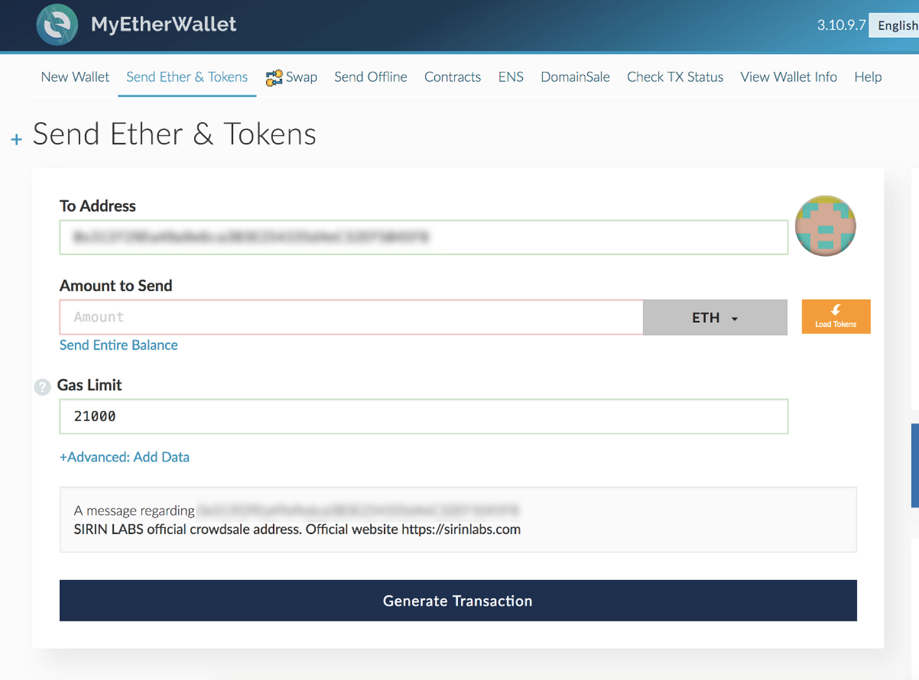Click the To Address label

click(x=98, y=206)
